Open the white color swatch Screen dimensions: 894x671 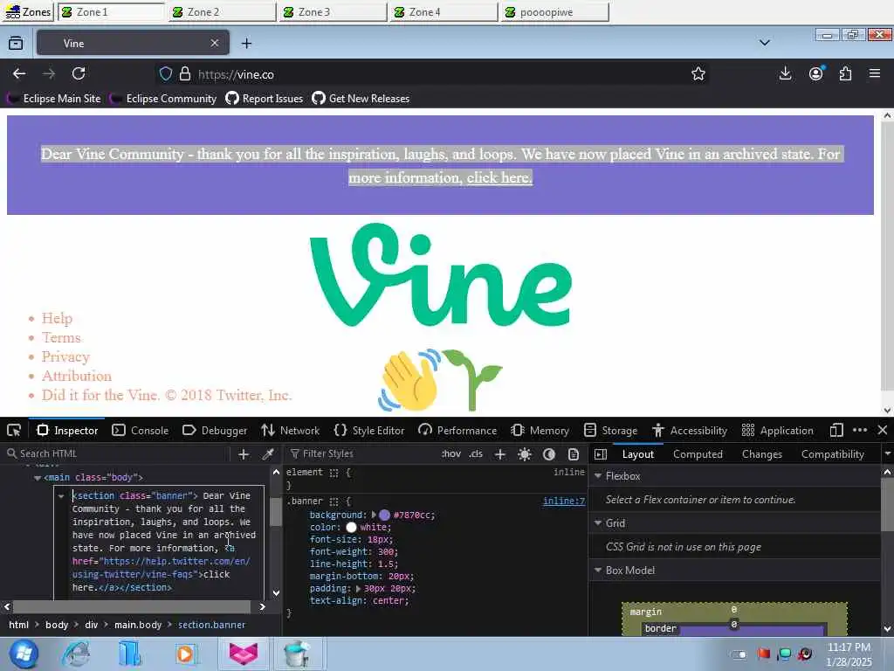[351, 527]
